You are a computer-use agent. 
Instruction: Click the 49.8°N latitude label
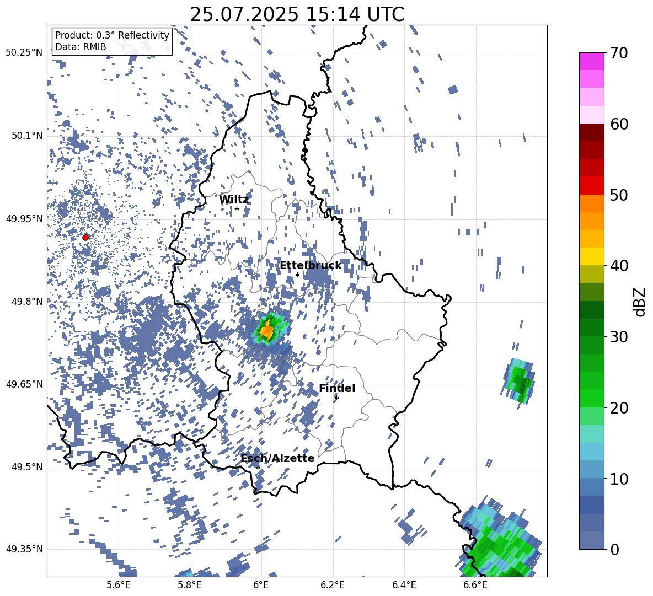pos(26,302)
